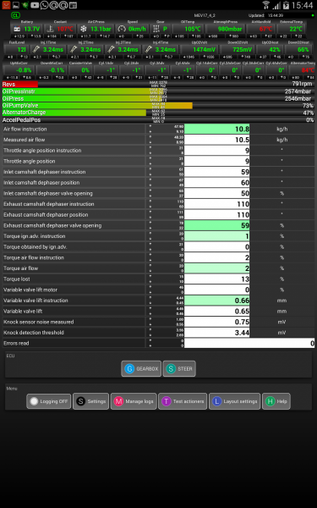Open Manage logs

pyautogui.click(x=134, y=401)
